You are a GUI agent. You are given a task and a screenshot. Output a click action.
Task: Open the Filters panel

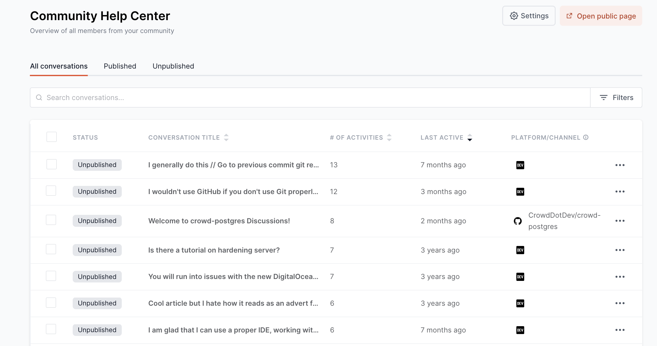[x=616, y=98]
